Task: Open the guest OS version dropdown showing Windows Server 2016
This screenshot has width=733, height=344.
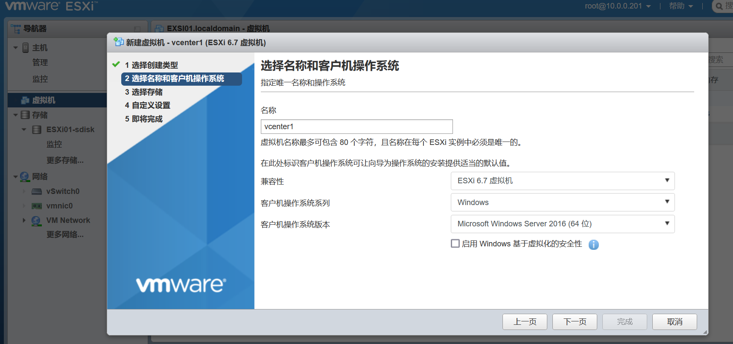Action: [x=563, y=224]
